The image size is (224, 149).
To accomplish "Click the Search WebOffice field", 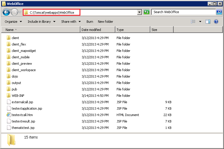I will pyautogui.click(x=184, y=12).
